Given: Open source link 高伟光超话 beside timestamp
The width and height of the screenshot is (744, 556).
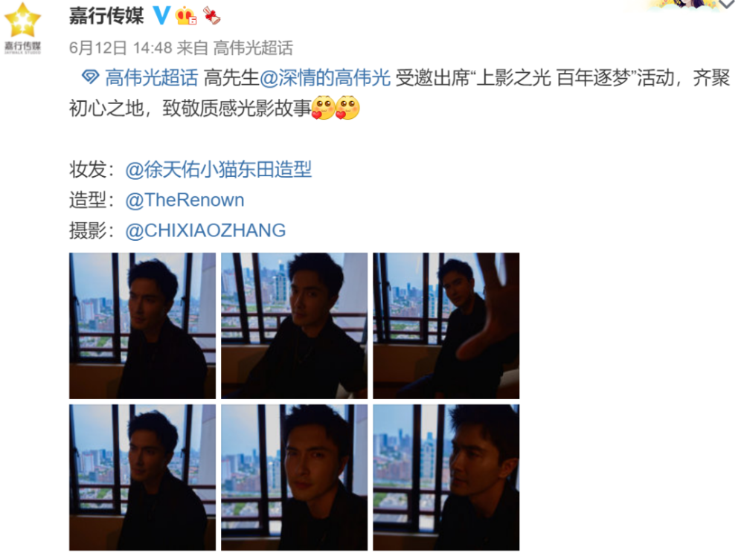Looking at the screenshot, I should point(253,48).
